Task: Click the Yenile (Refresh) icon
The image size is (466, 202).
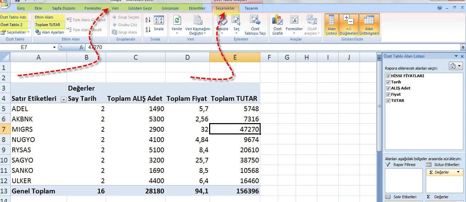Action: [x=177, y=21]
